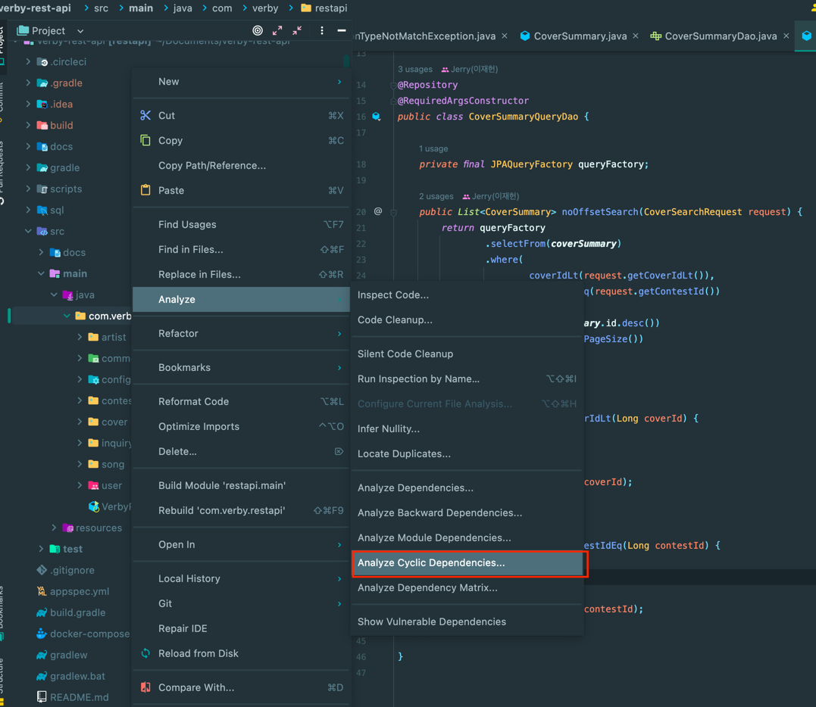Image resolution: width=816 pixels, height=707 pixels.
Task: Click the Collapse All icon in the Project panel
Action: click(297, 31)
